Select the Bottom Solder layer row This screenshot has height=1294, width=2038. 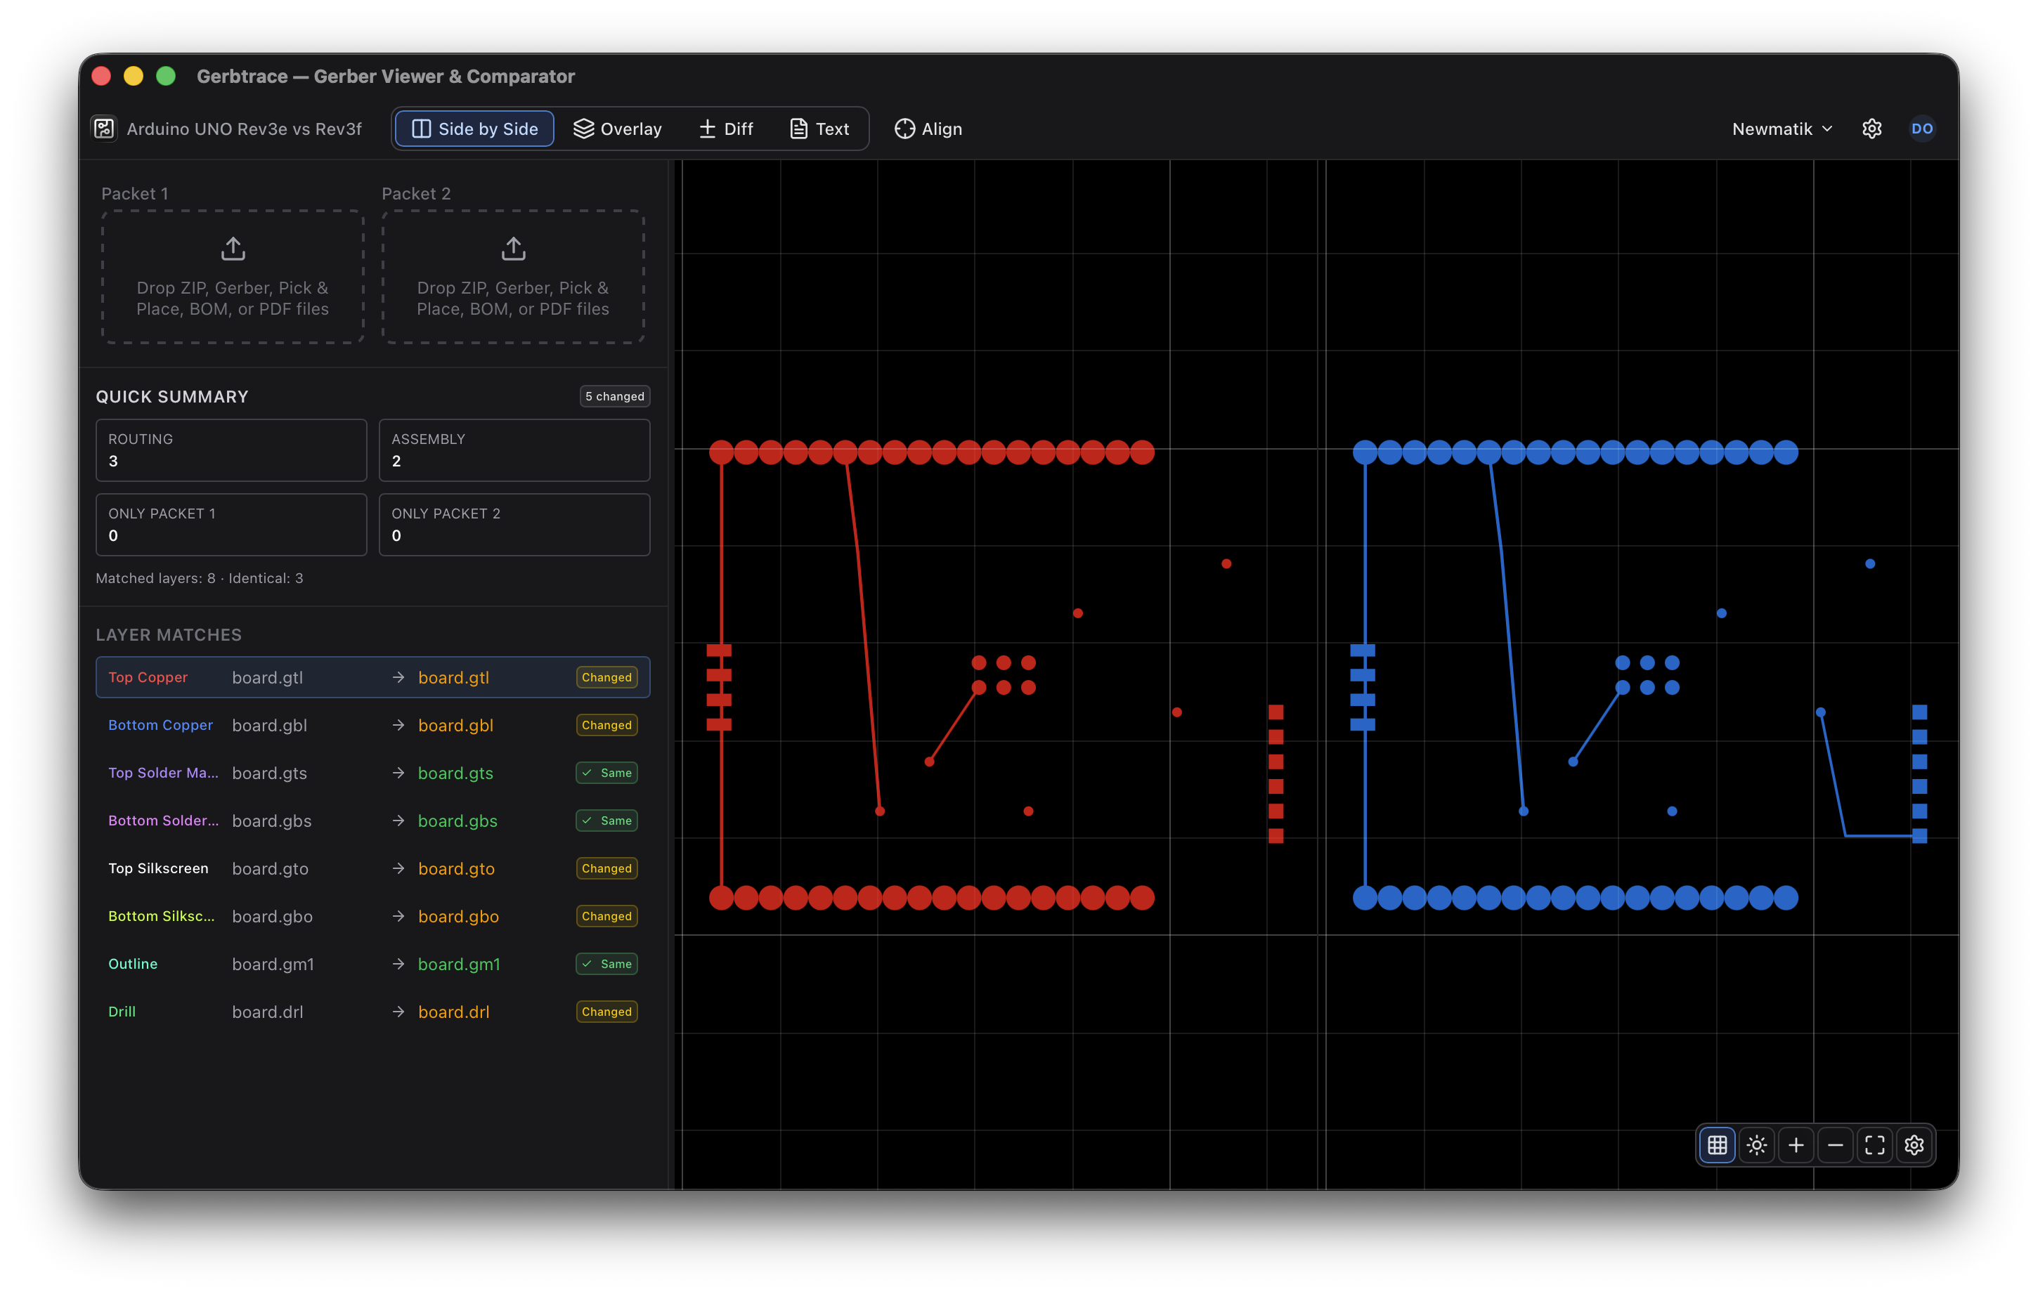(x=373, y=821)
